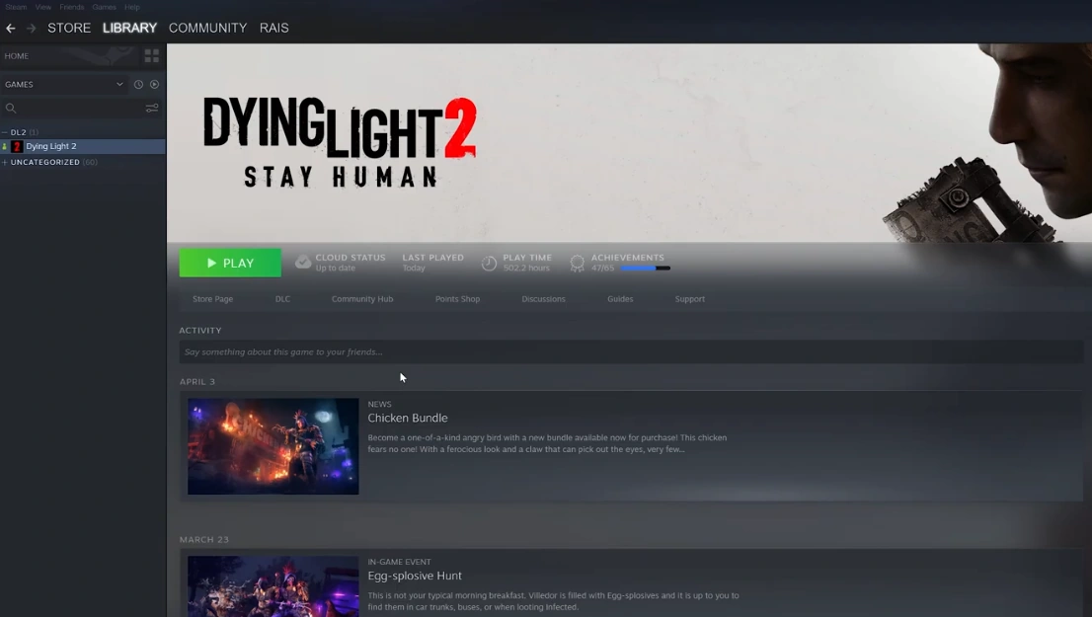Click the Dying Light 2 Stay Human logo
This screenshot has width=1092, height=617.
pos(340,142)
